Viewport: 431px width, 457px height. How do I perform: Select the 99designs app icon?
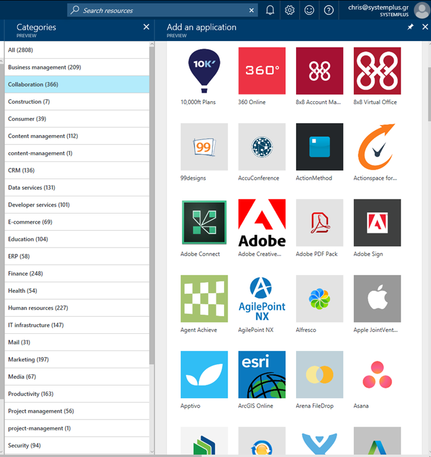[204, 146]
